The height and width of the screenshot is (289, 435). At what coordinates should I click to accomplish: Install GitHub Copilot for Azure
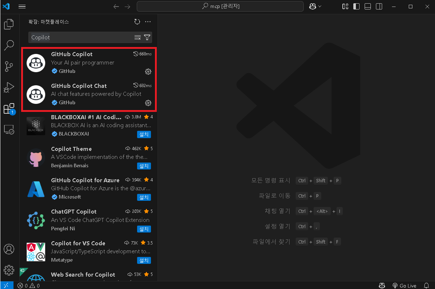(x=144, y=198)
